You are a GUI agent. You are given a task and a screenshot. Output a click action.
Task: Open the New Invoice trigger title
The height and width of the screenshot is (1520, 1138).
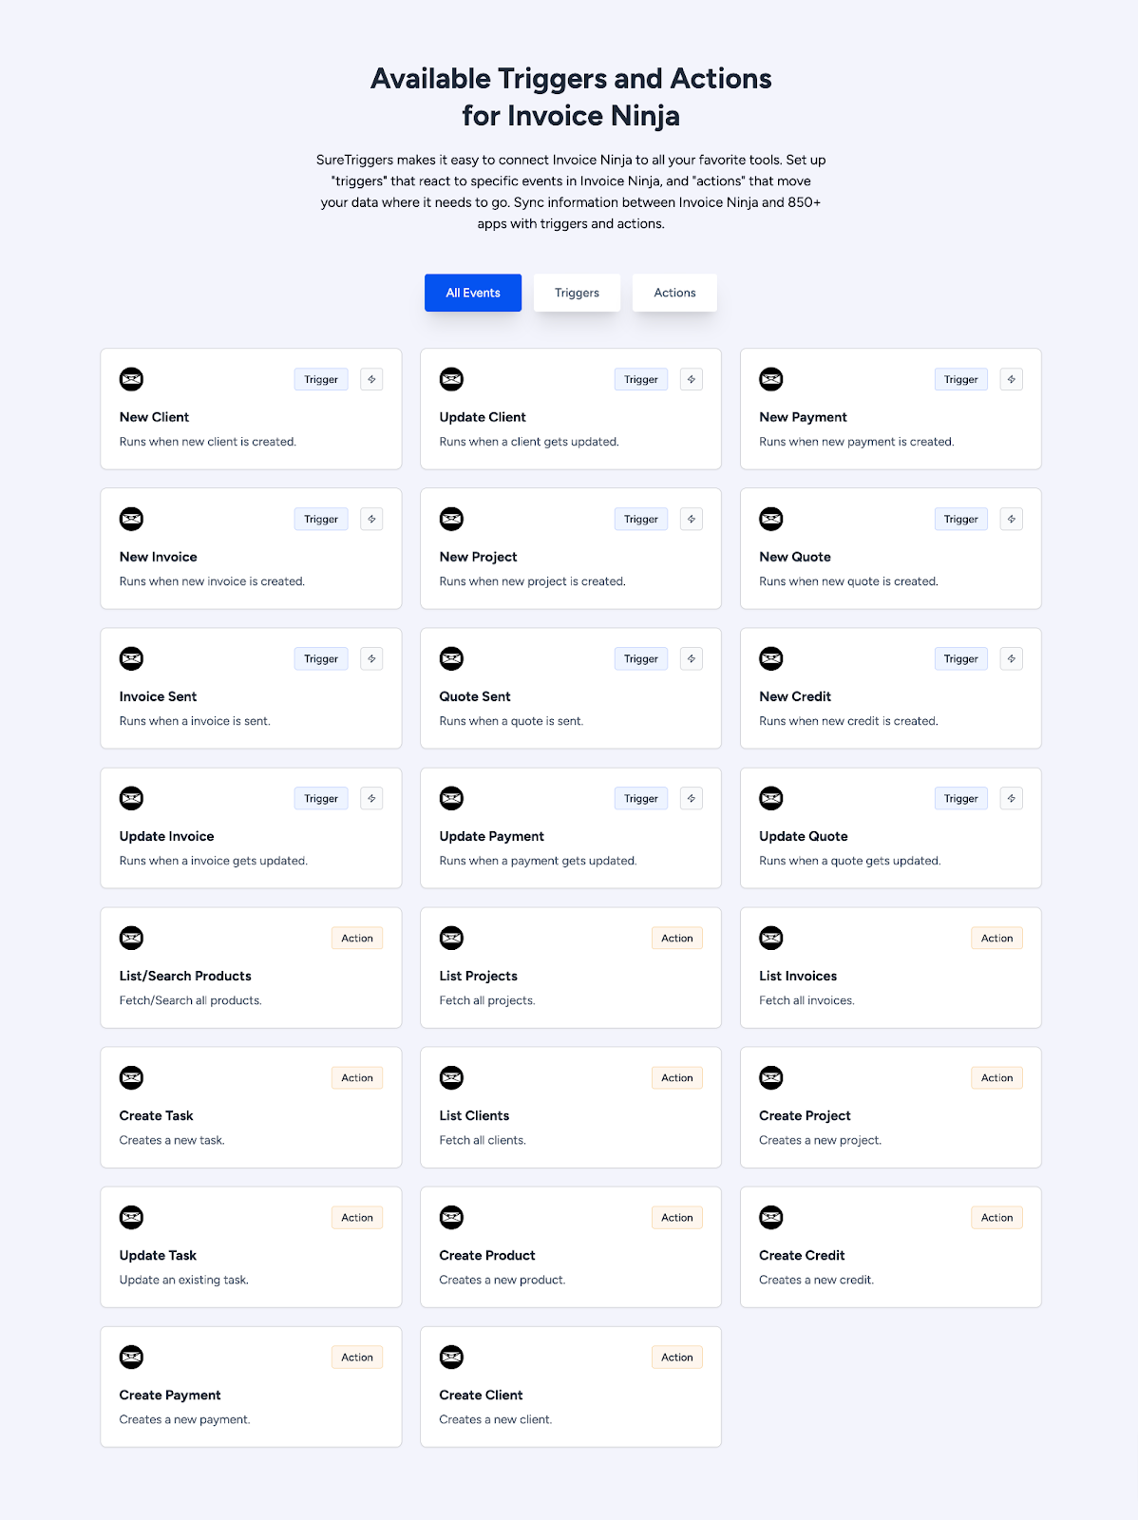point(159,557)
